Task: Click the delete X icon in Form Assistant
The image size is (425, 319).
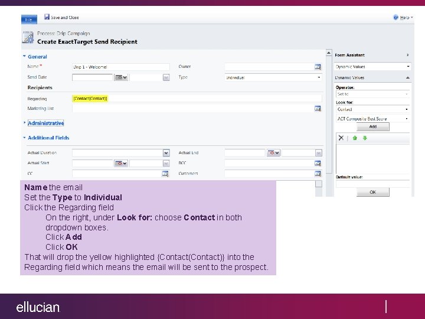Action: click(x=341, y=138)
